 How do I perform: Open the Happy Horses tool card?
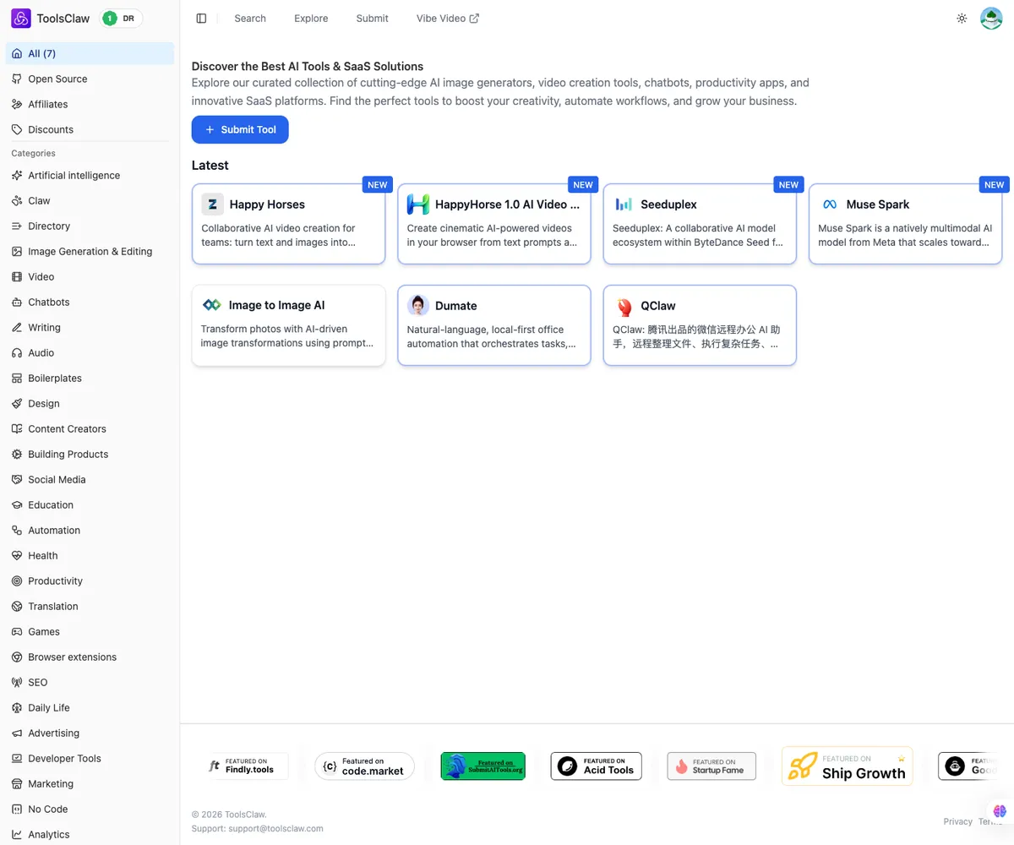point(288,224)
